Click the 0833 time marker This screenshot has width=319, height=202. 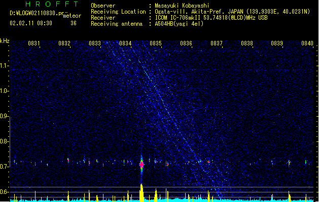click(95, 43)
